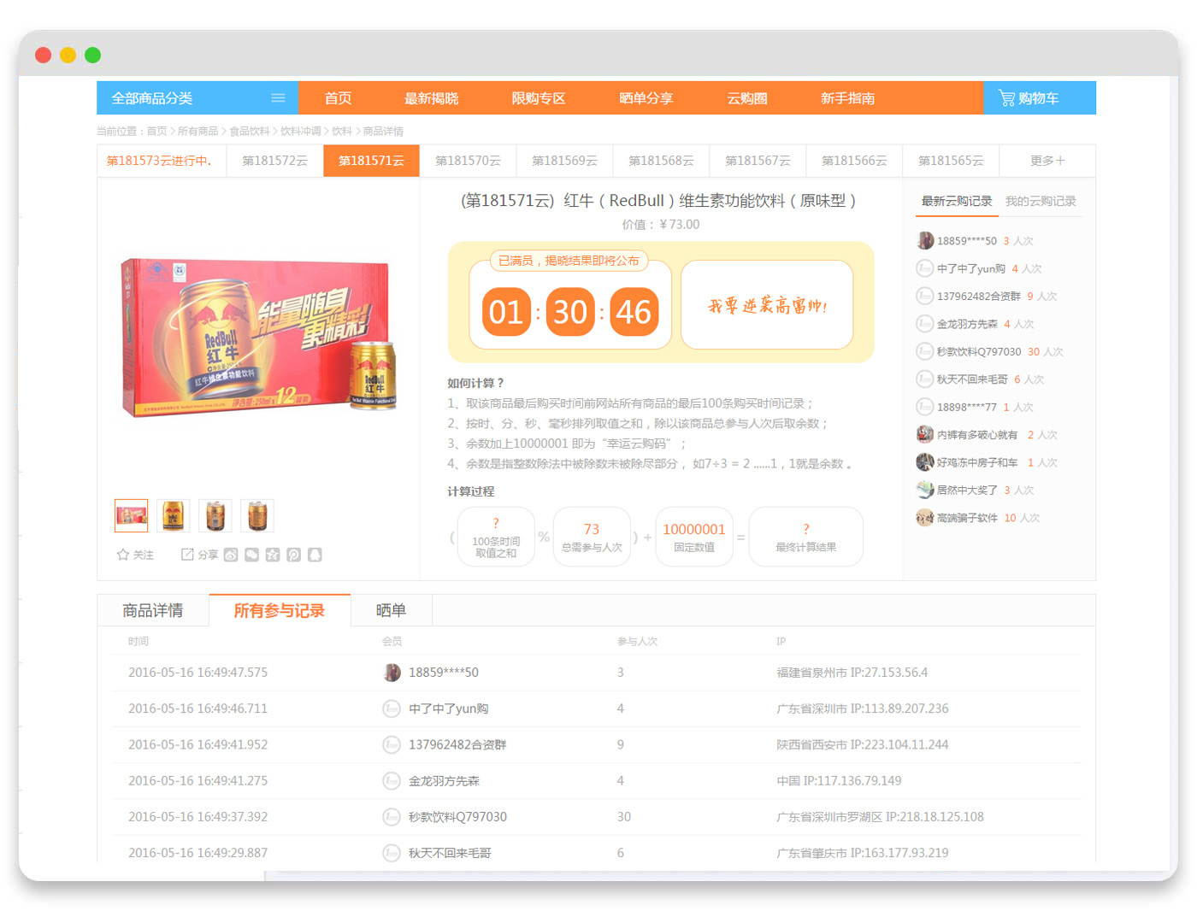The height and width of the screenshot is (911, 1197).
Task: Click avatar of 高端骗子软件
Action: [x=924, y=518]
